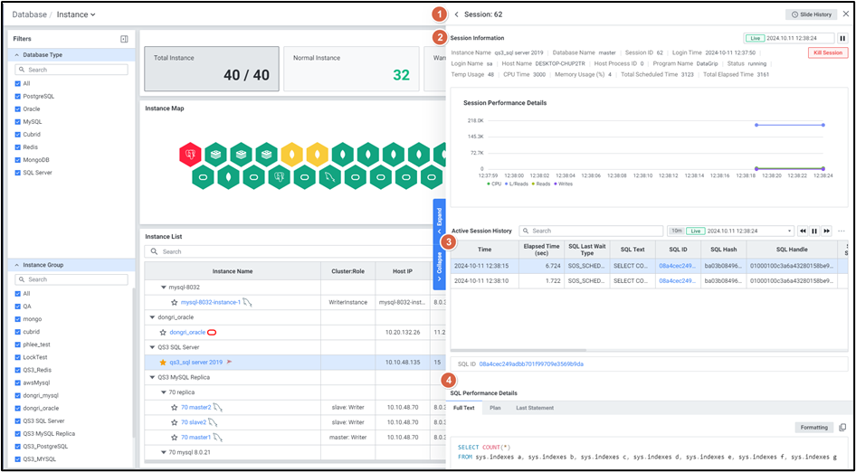856x472 pixels.
Task: Open the Last Statement tab
Action: pyautogui.click(x=535, y=408)
